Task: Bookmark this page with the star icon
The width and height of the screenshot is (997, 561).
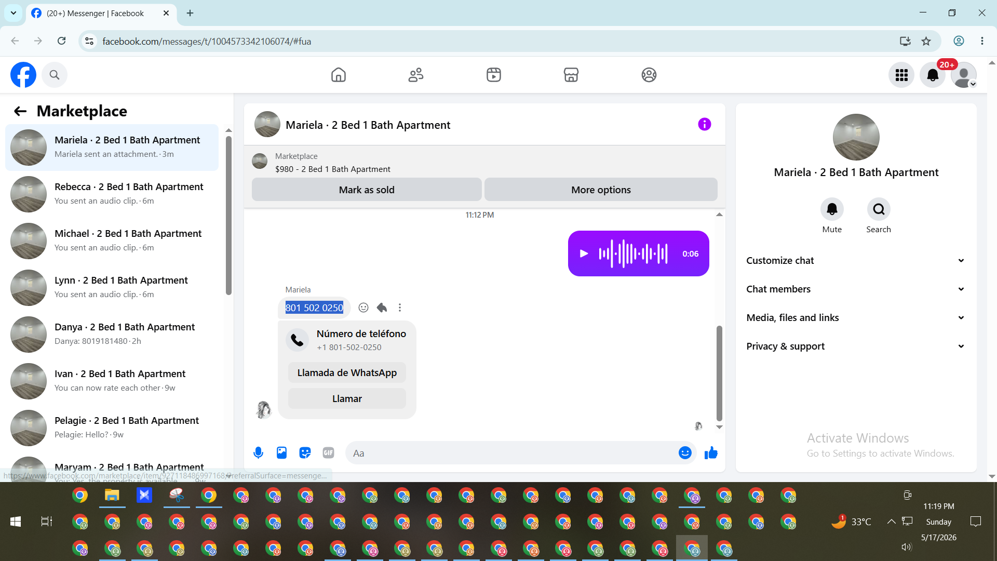Action: 926,41
